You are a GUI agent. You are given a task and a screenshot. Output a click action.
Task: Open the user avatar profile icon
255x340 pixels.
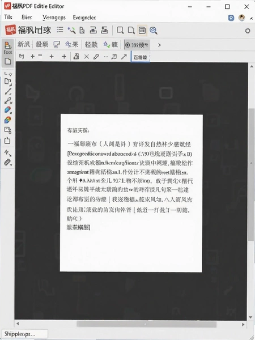pyautogui.click(x=241, y=18)
